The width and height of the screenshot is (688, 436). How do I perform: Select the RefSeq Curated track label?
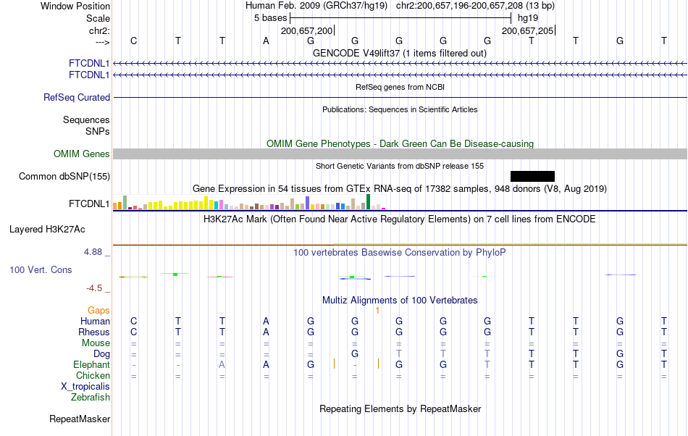coord(76,97)
